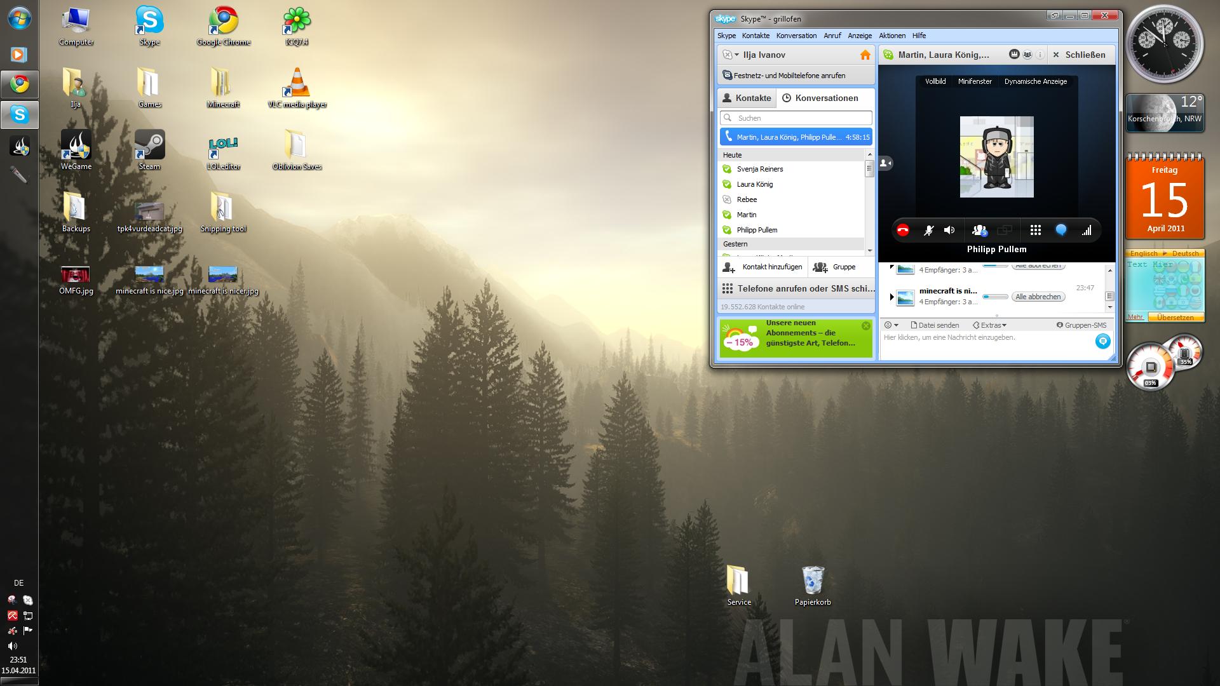
Task: Click Kontakt hinzufügen
Action: tap(762, 267)
